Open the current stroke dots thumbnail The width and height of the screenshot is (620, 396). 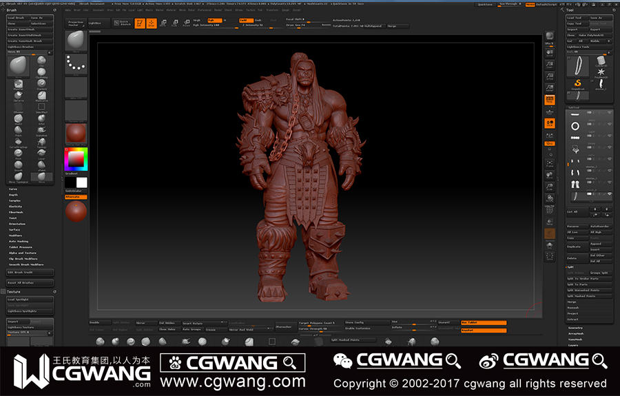[76, 65]
